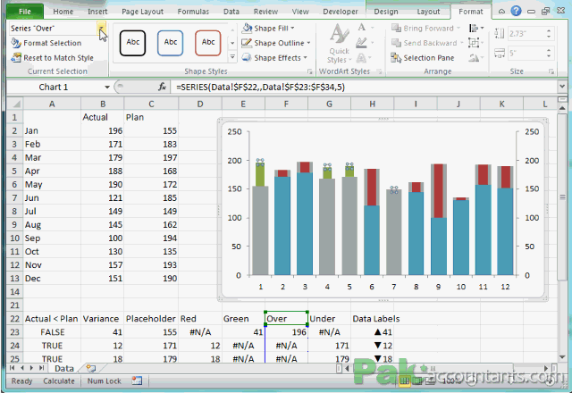The height and width of the screenshot is (393, 572).
Task: Open the Name Box dropdown arrow
Action: [107, 88]
